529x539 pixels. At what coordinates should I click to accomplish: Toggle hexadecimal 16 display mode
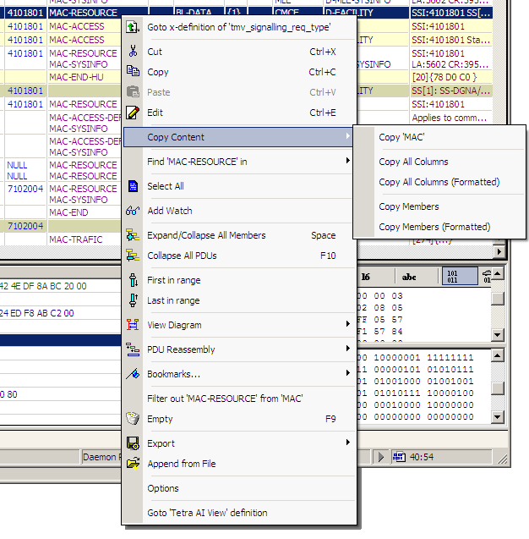[365, 277]
